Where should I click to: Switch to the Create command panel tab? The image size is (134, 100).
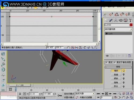pyautogui.click(x=106, y=20)
